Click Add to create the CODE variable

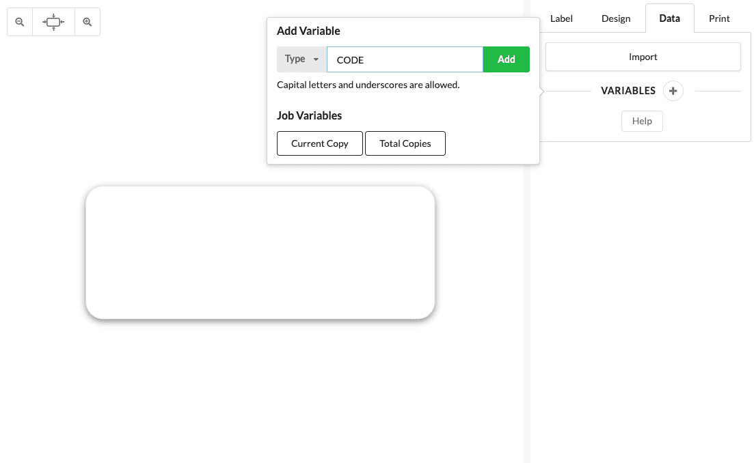[x=507, y=59]
